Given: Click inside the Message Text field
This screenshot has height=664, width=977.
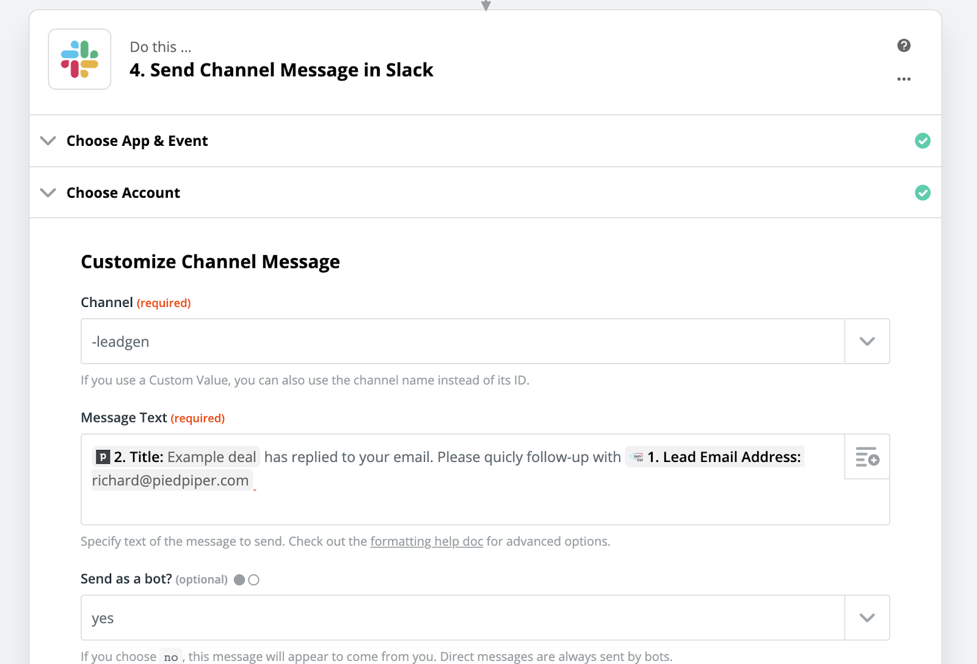Looking at the screenshot, I should tap(463, 480).
